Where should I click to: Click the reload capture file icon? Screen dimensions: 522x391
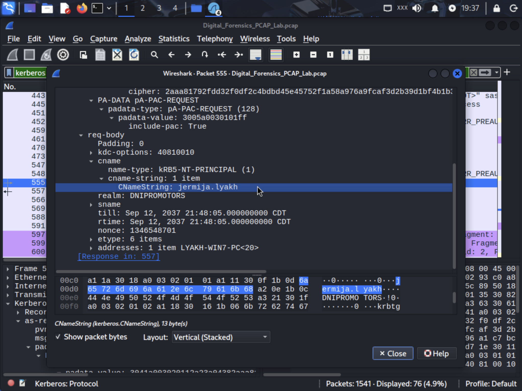tap(134, 55)
